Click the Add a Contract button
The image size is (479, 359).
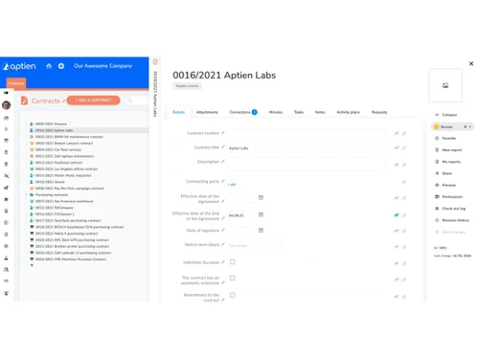coord(93,101)
